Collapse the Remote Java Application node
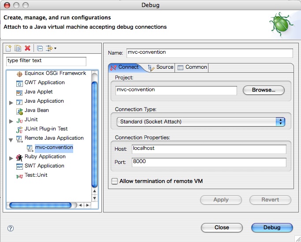301x242 pixels. (x=11, y=139)
